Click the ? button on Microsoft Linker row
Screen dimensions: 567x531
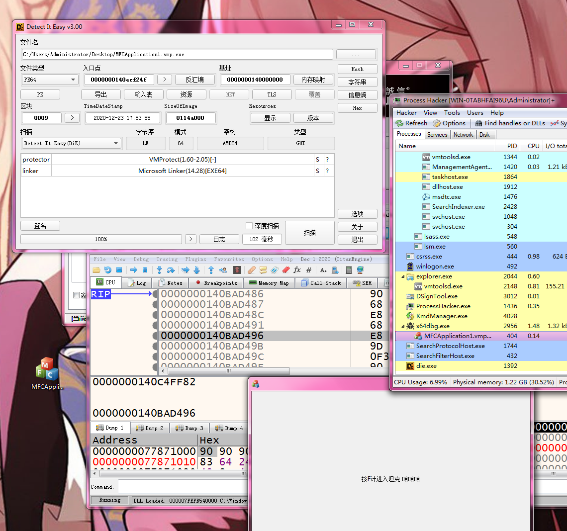coord(328,171)
